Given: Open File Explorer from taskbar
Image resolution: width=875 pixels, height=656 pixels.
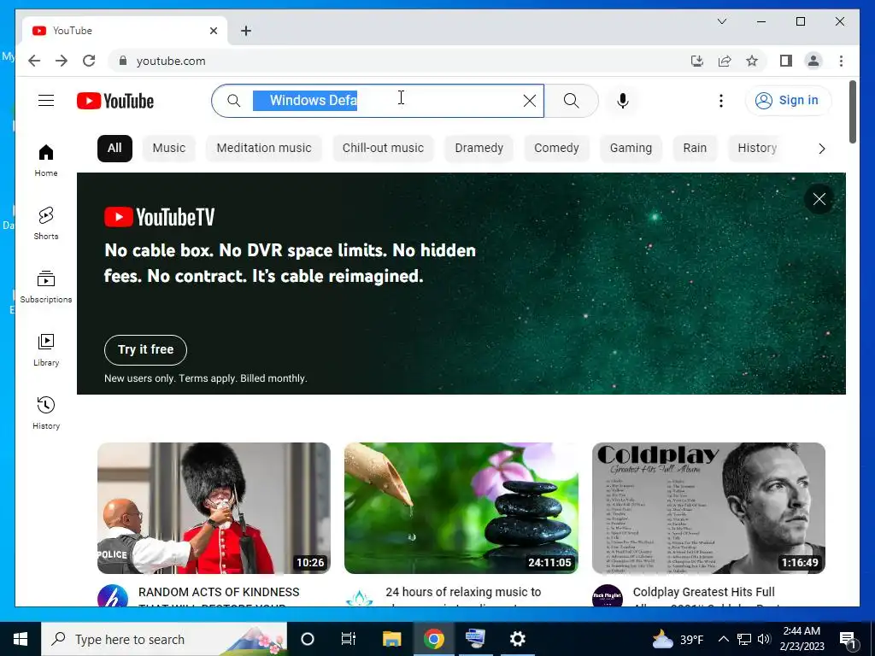Looking at the screenshot, I should [391, 639].
